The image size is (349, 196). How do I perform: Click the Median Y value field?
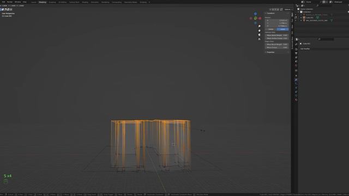point(276,23)
